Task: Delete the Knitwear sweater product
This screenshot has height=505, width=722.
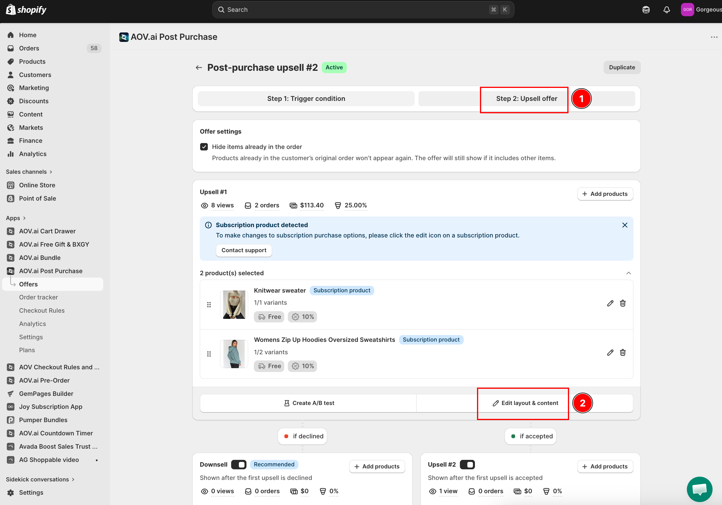Action: (623, 303)
